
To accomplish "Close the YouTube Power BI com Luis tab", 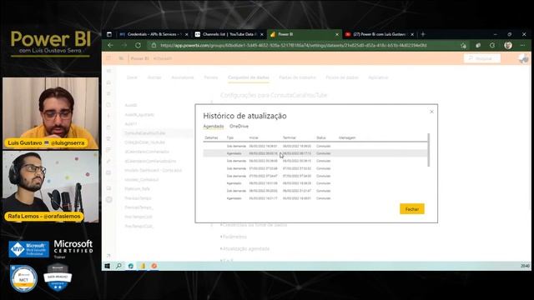I will coord(412,34).
